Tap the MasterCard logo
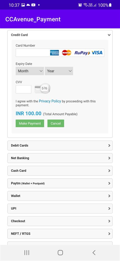This screenshot has width=120, height=261. [x=67, y=53]
